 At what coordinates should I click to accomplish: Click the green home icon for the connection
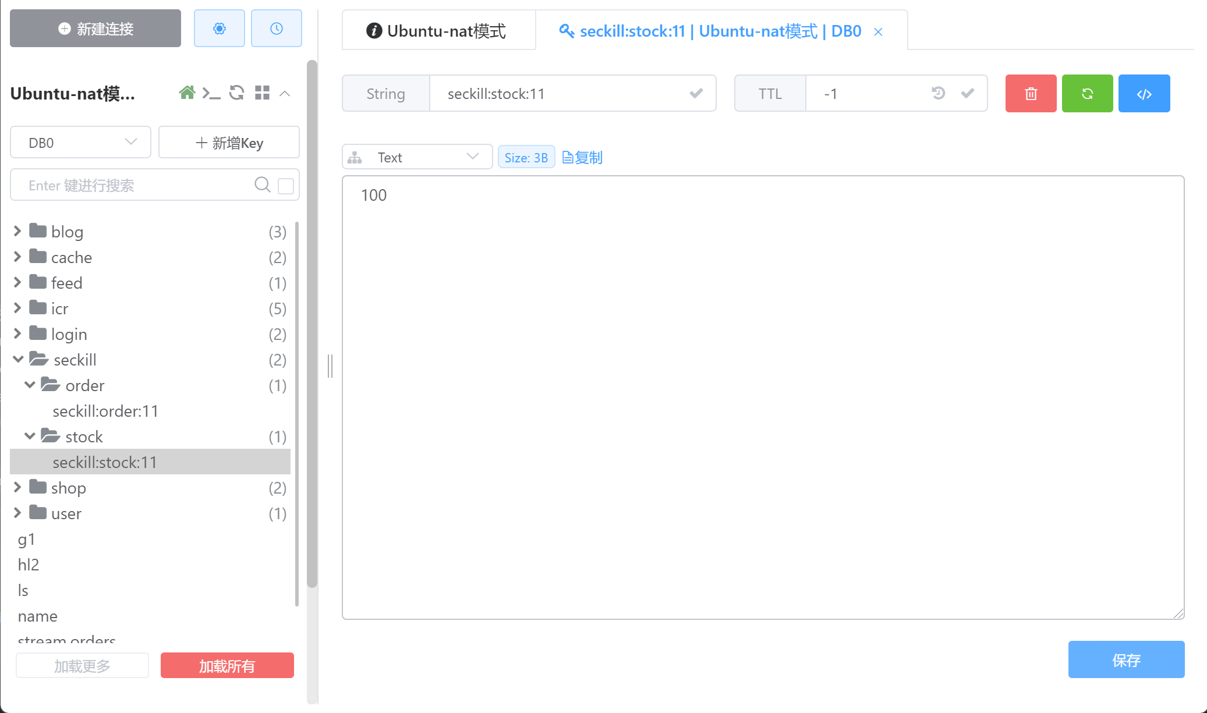[x=187, y=93]
